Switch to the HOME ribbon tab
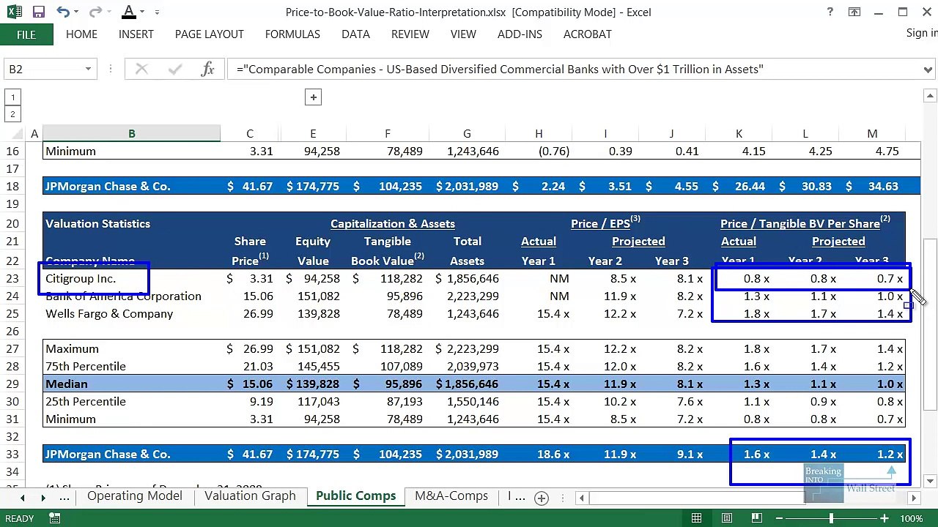Image resolution: width=938 pixels, height=527 pixels. tap(81, 34)
